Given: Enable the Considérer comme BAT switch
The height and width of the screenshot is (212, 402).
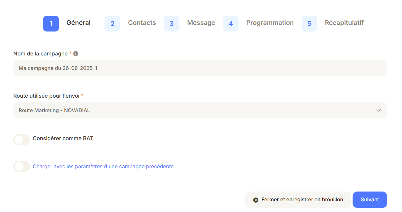Looking at the screenshot, I should (21, 140).
